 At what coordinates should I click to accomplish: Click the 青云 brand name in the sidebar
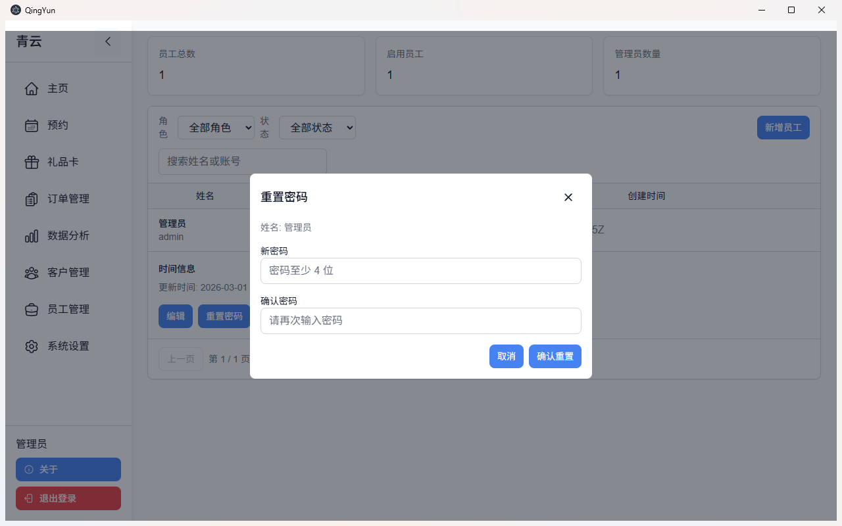click(29, 41)
